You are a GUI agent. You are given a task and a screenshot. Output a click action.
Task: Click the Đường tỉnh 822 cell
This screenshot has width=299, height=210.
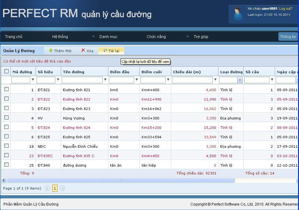pos(84,99)
